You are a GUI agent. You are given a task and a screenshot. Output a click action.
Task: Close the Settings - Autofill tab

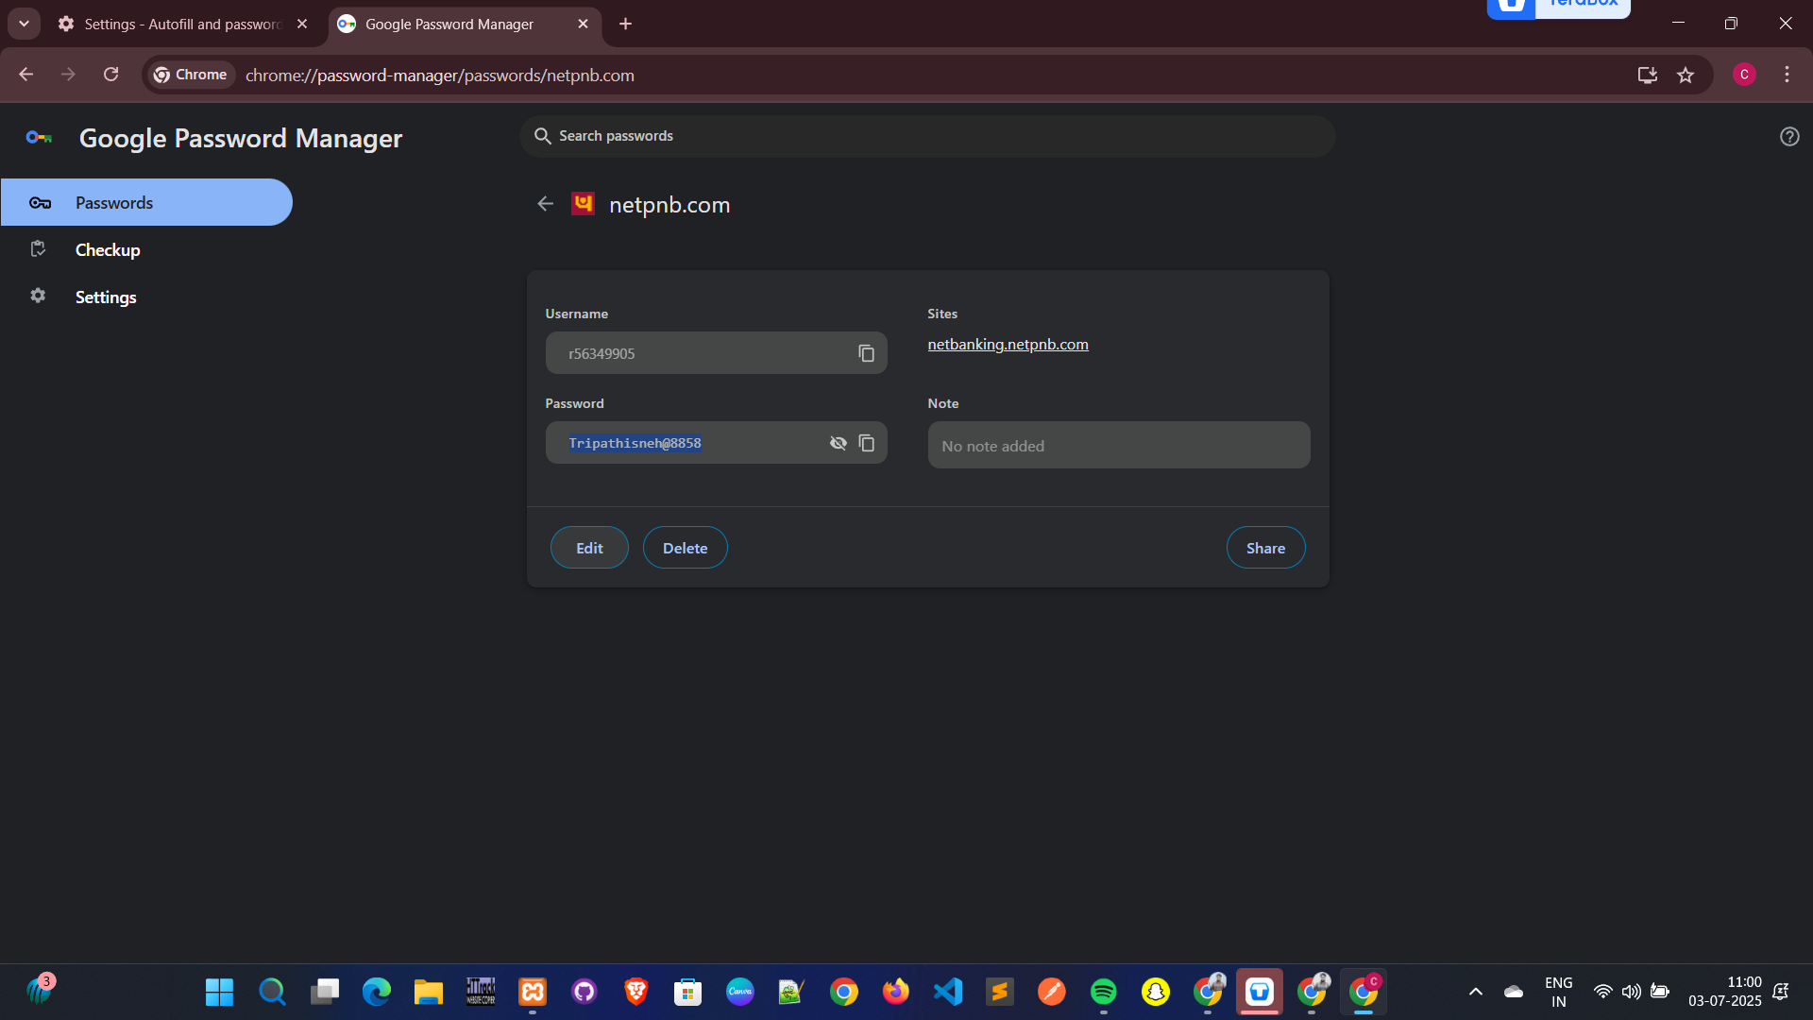tap(302, 24)
